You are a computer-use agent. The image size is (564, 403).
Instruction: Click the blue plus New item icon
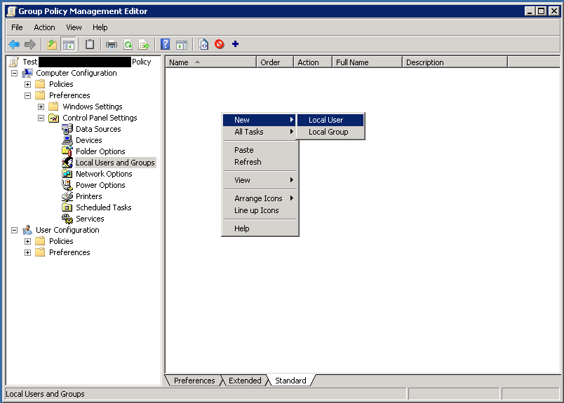235,44
